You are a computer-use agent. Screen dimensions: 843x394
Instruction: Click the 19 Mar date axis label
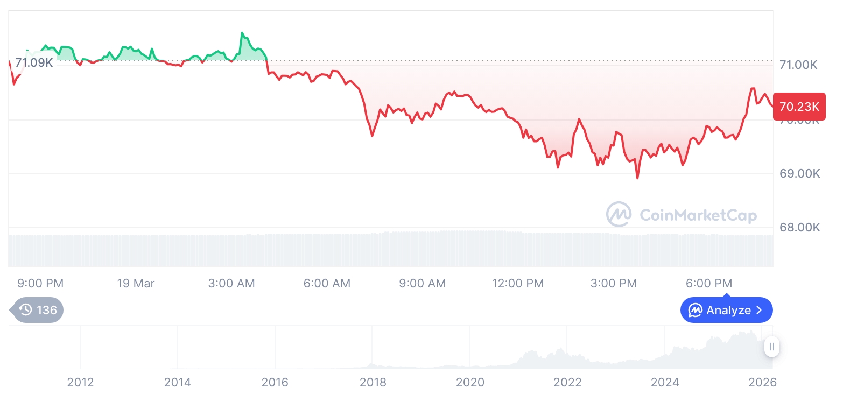tap(136, 283)
